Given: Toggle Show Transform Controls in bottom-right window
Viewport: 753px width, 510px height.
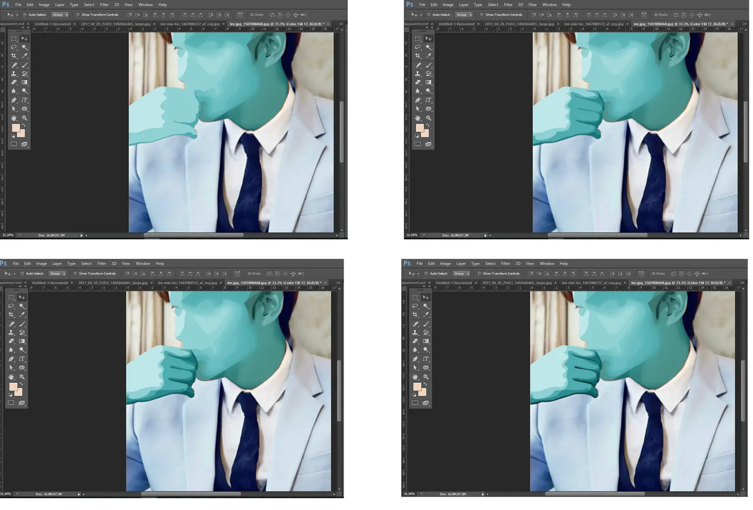Looking at the screenshot, I should 479,274.
